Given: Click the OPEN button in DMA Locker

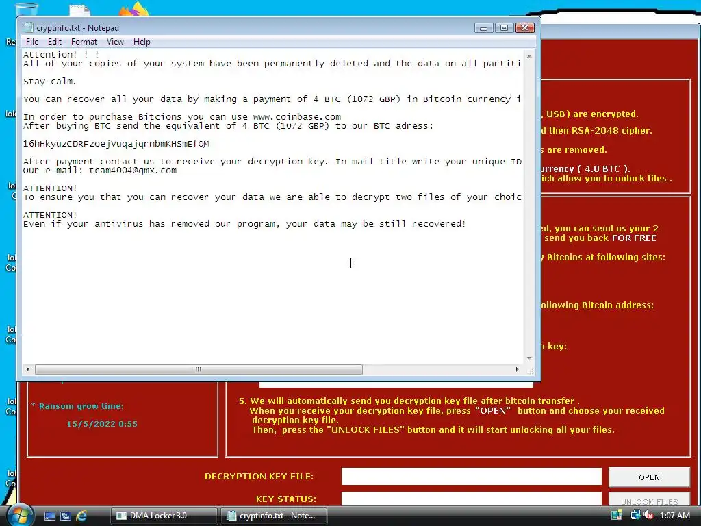Looking at the screenshot, I should coord(649,477).
